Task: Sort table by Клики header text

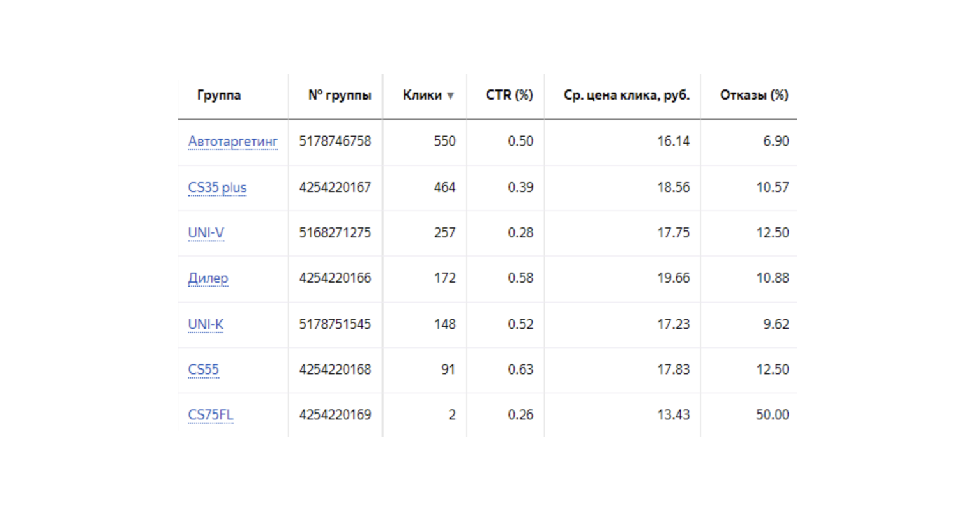Action: (x=421, y=95)
